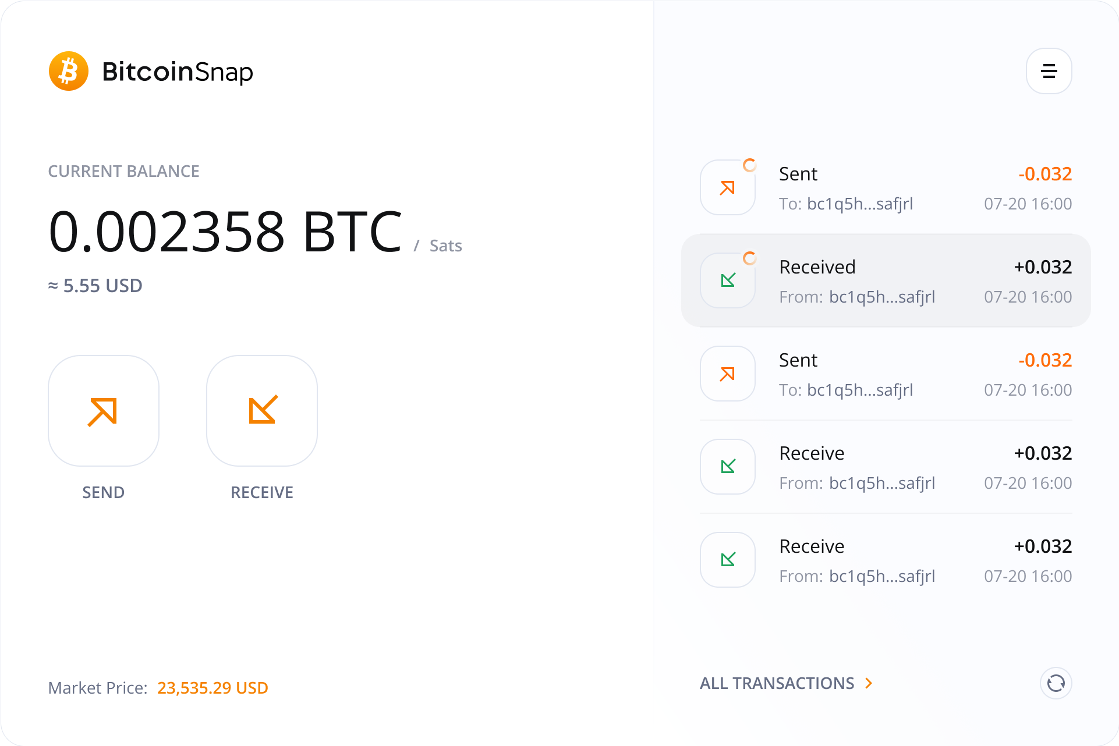Click the pending Received transaction icon
Screen dimensions: 1119x746
click(x=728, y=280)
